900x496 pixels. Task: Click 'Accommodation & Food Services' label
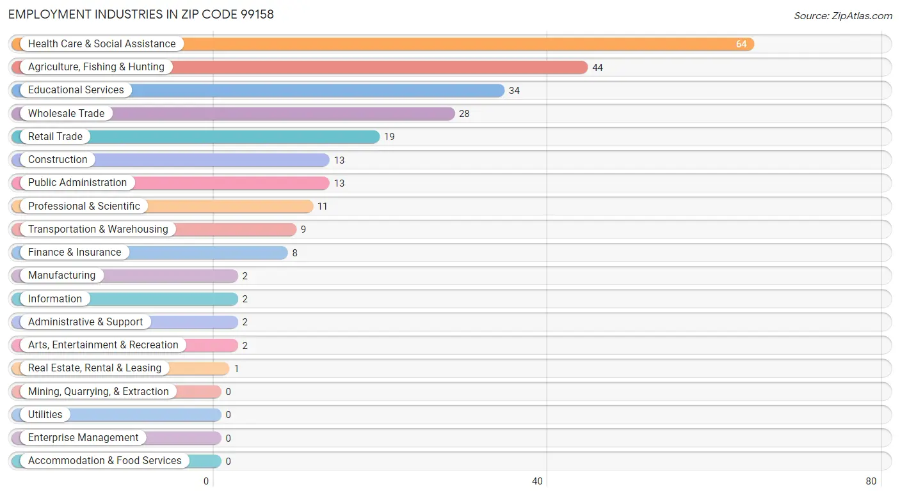pos(105,461)
